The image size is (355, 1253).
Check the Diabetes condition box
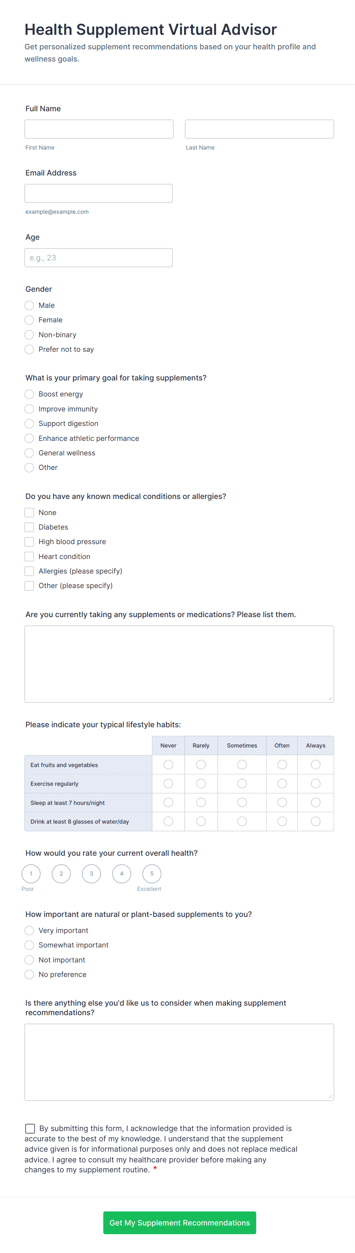click(30, 527)
